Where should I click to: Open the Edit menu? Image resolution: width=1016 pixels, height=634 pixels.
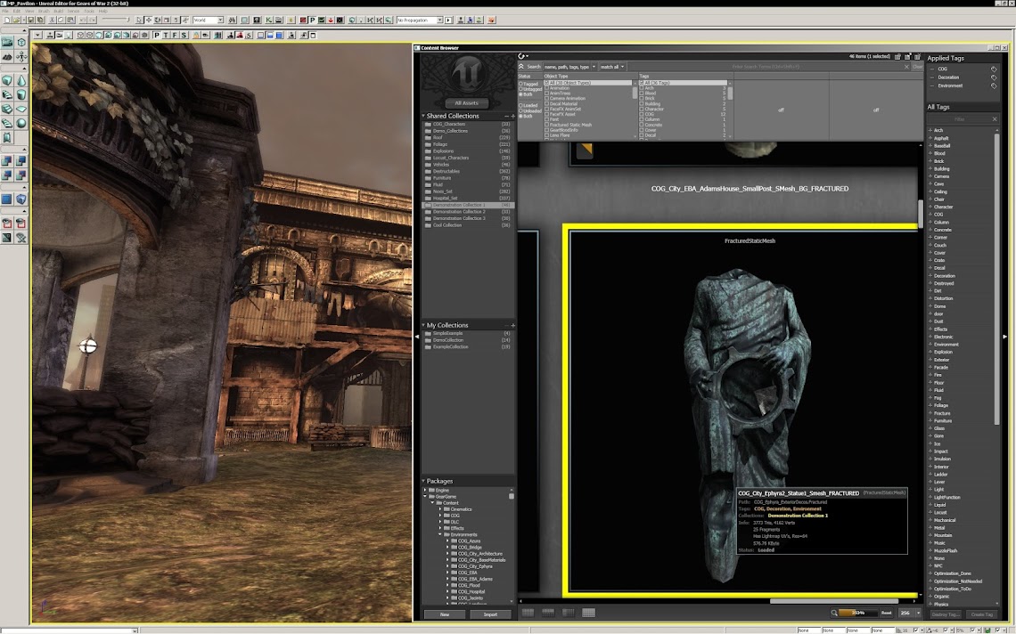click(16, 11)
